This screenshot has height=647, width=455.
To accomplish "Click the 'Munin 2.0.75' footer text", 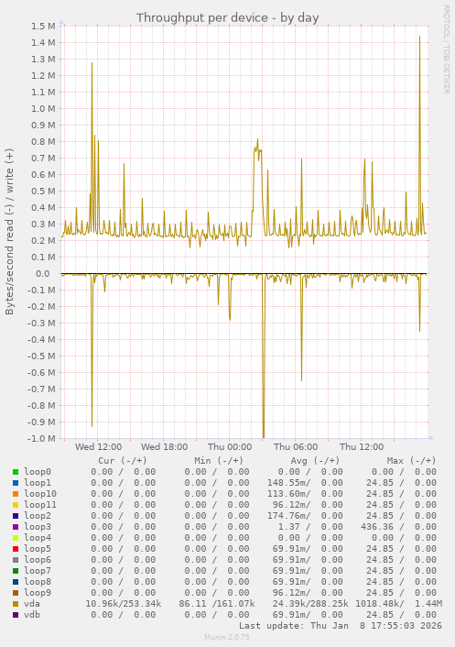I will click(x=227, y=637).
